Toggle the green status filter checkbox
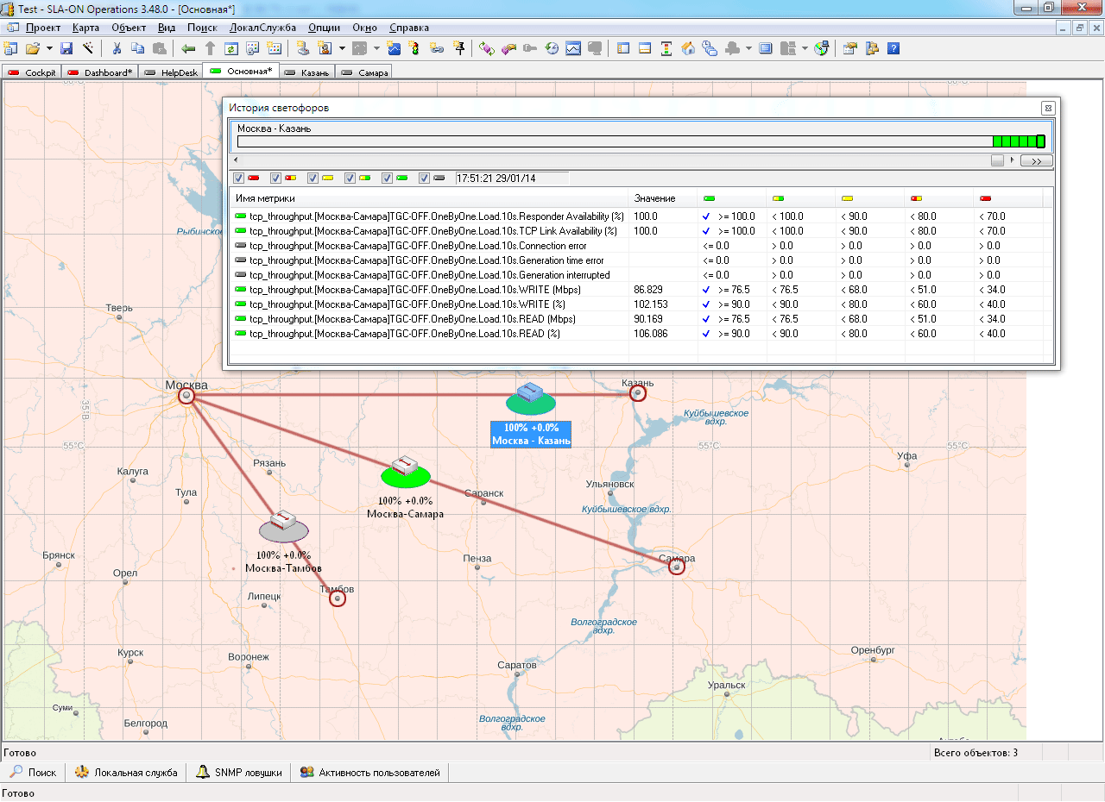The width and height of the screenshot is (1105, 802). (x=388, y=179)
